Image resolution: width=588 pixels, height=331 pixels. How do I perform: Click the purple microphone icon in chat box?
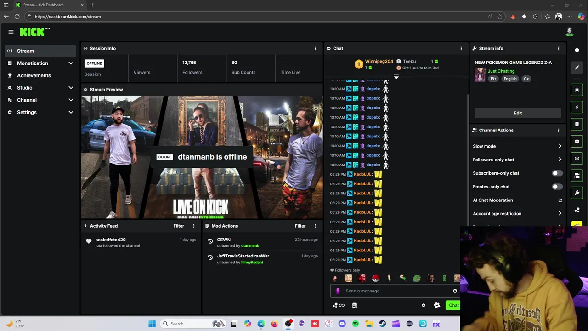pos(338,291)
